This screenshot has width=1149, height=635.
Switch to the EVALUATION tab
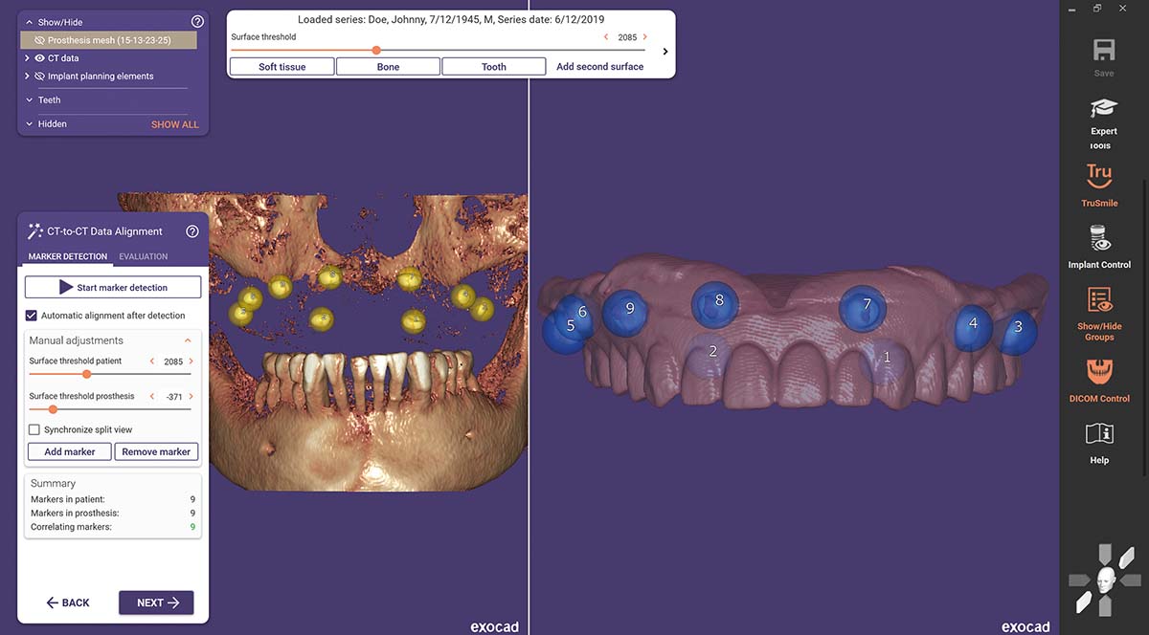(x=143, y=256)
